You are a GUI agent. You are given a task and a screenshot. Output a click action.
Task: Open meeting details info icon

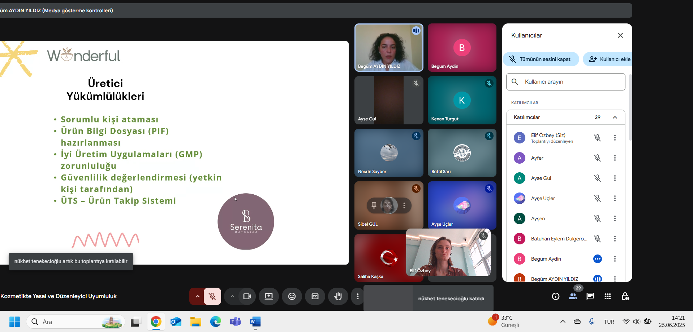pos(556,296)
